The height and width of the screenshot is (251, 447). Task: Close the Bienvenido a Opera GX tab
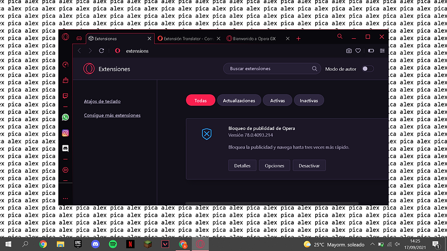288,38
